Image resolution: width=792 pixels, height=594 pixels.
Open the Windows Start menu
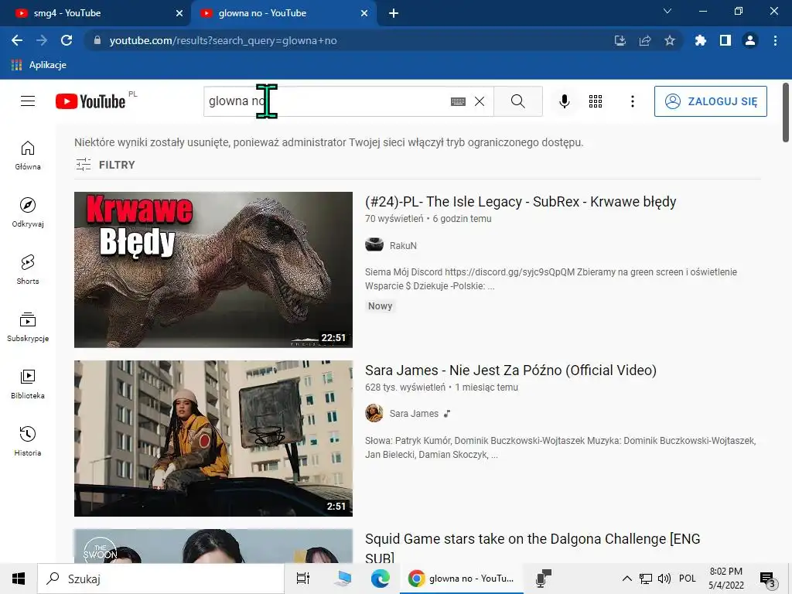click(x=19, y=579)
